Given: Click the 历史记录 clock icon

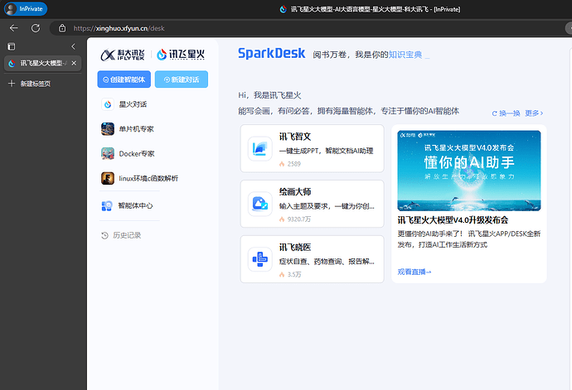Looking at the screenshot, I should [105, 235].
